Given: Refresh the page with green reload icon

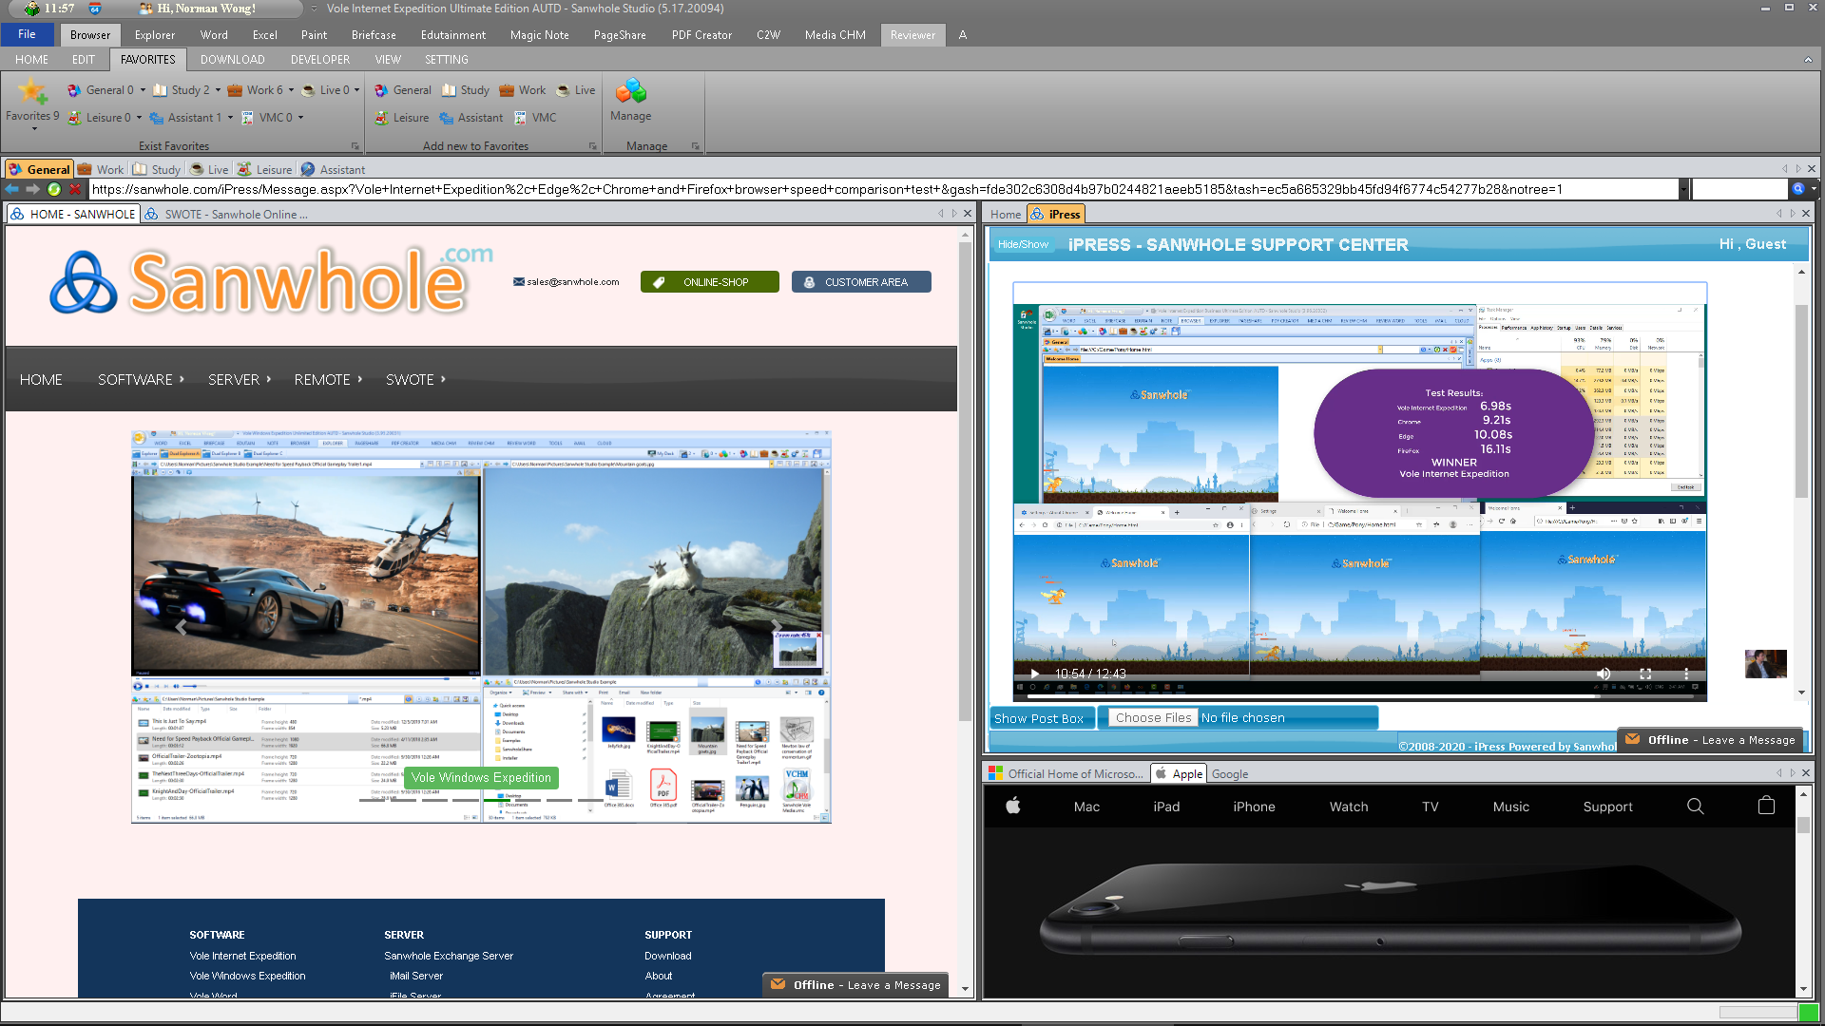Looking at the screenshot, I should (x=54, y=189).
